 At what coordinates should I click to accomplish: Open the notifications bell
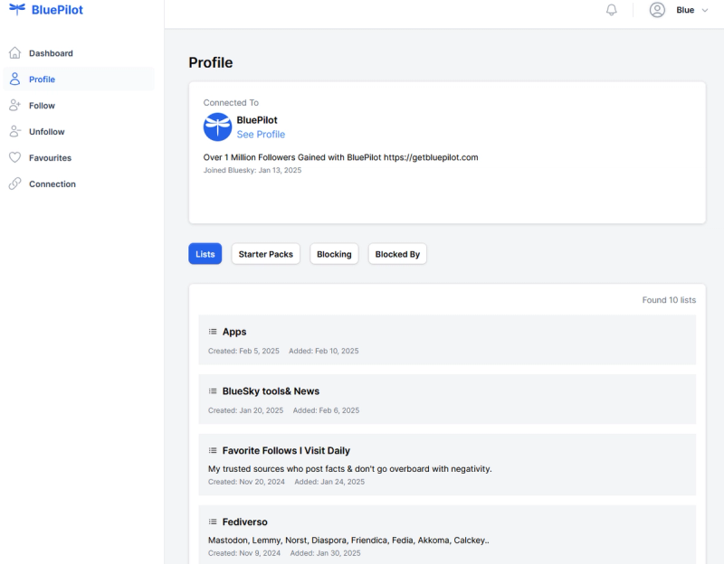coord(612,10)
